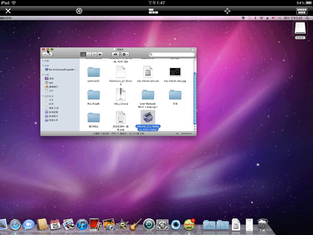Screen dimensions: 313x235
Task: Open remote client settings gear
Action: click(x=79, y=11)
